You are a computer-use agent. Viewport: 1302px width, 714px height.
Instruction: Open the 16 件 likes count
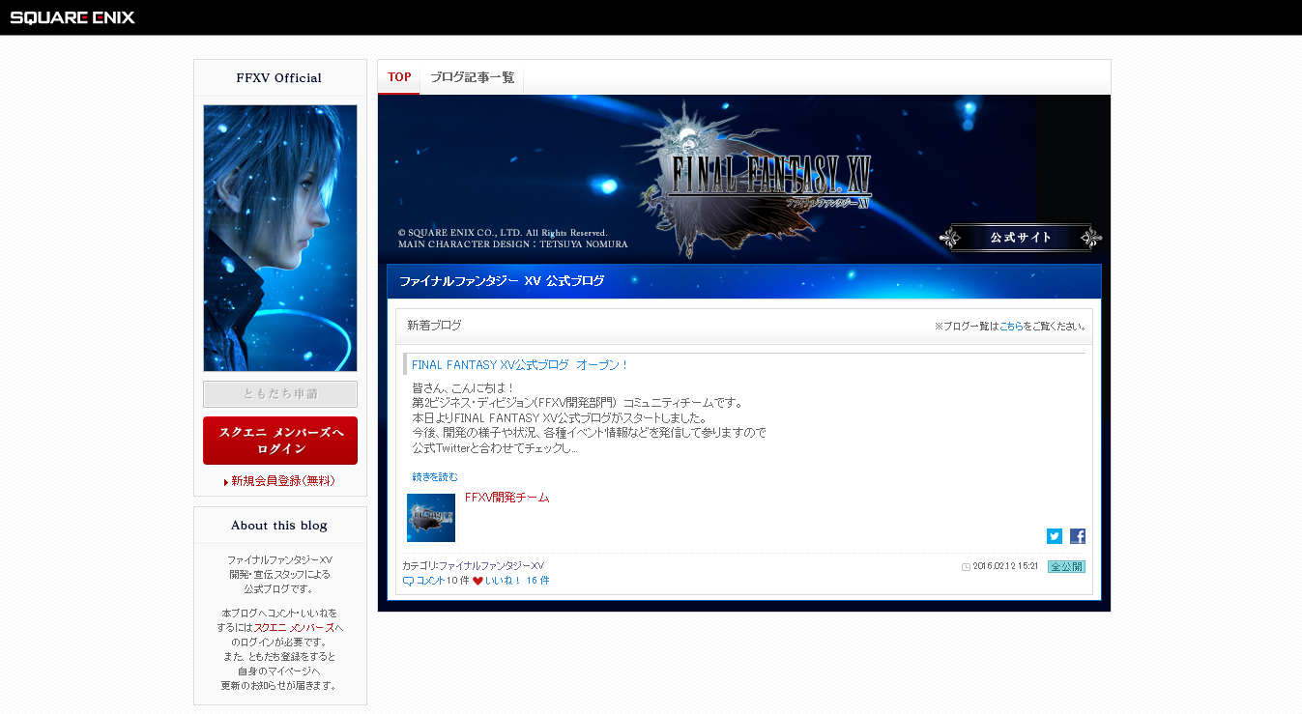pos(537,581)
